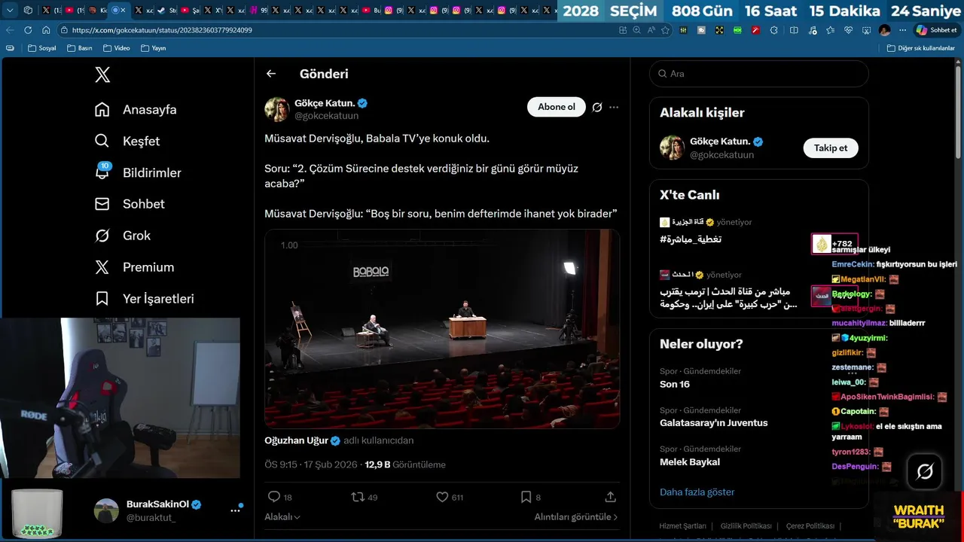Open Sohbet messages in sidebar
This screenshot has height=542, width=964.
[x=130, y=204]
